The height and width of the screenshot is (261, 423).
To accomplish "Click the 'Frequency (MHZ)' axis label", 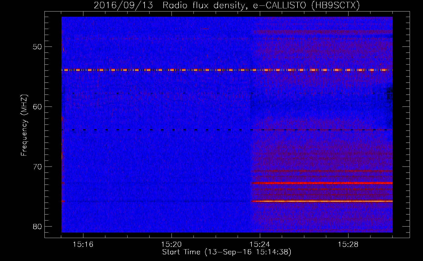I will (x=24, y=125).
